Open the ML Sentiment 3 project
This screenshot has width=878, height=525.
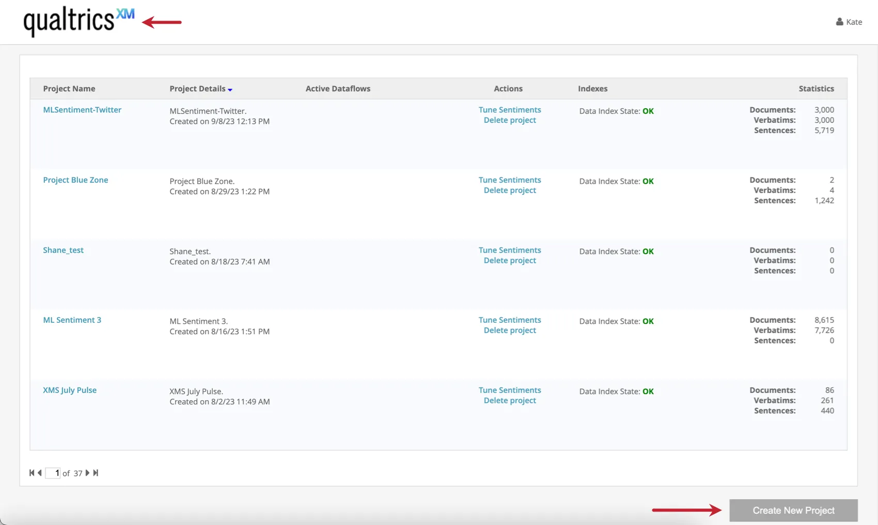[72, 320]
